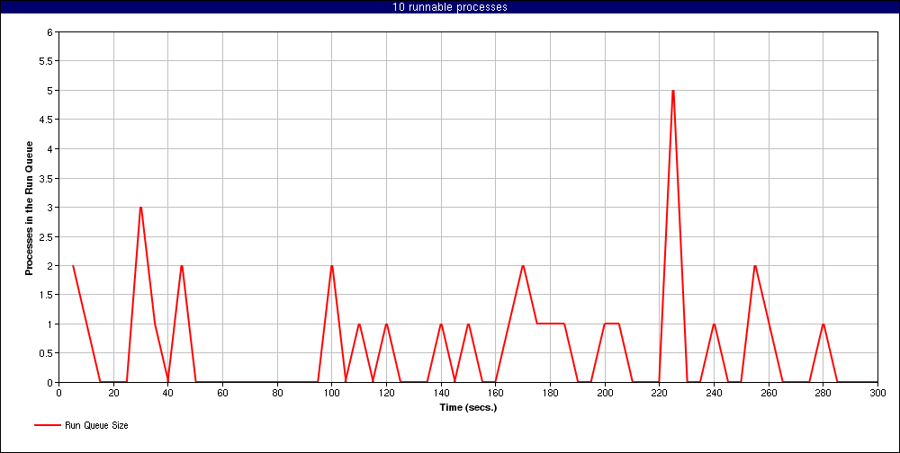This screenshot has width=900, height=453.
Task: Click the peak of 2 at 100 seconds
Action: [x=332, y=265]
